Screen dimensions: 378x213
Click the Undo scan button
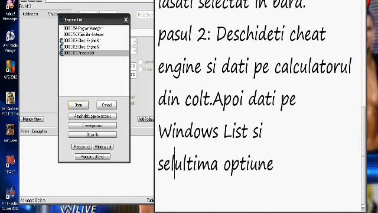tap(145, 15)
